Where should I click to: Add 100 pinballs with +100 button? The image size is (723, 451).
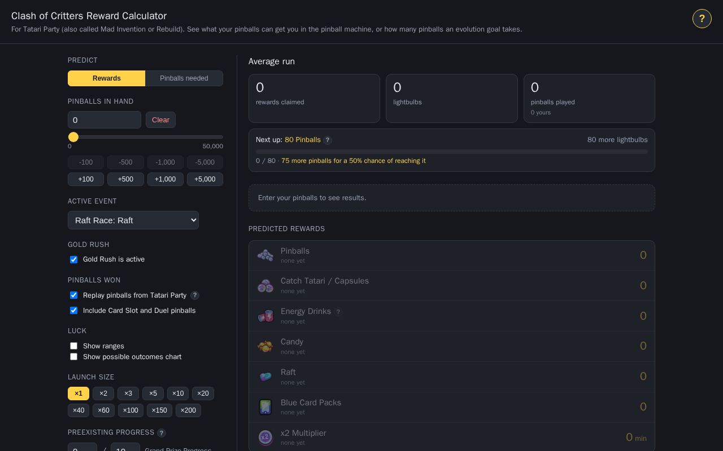click(86, 179)
